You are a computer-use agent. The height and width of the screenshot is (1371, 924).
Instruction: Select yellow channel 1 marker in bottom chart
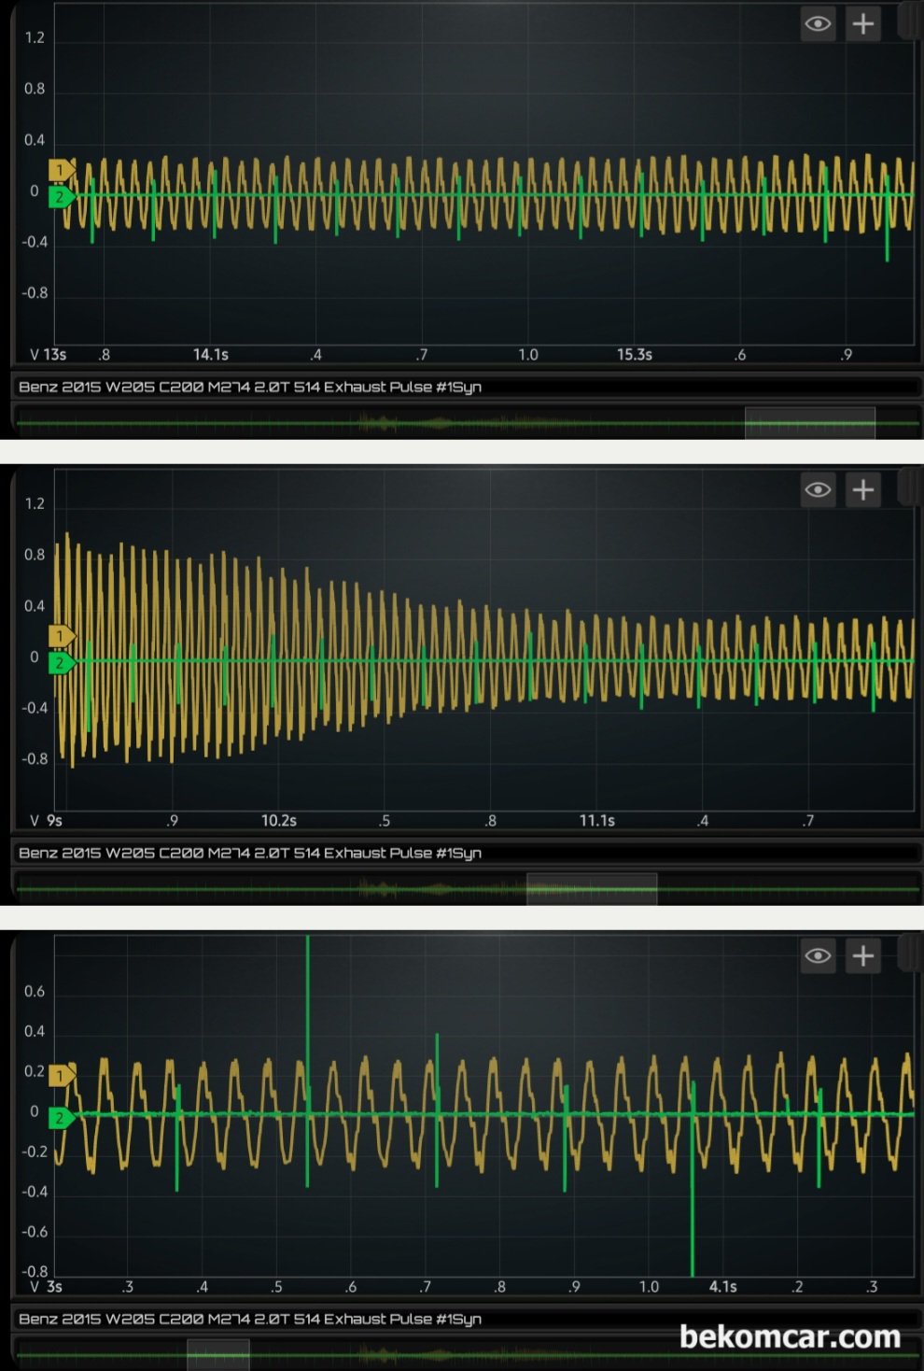(62, 1076)
